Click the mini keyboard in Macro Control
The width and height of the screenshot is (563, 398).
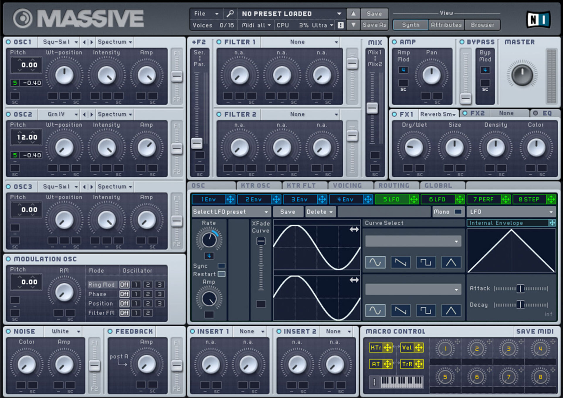coord(402,382)
